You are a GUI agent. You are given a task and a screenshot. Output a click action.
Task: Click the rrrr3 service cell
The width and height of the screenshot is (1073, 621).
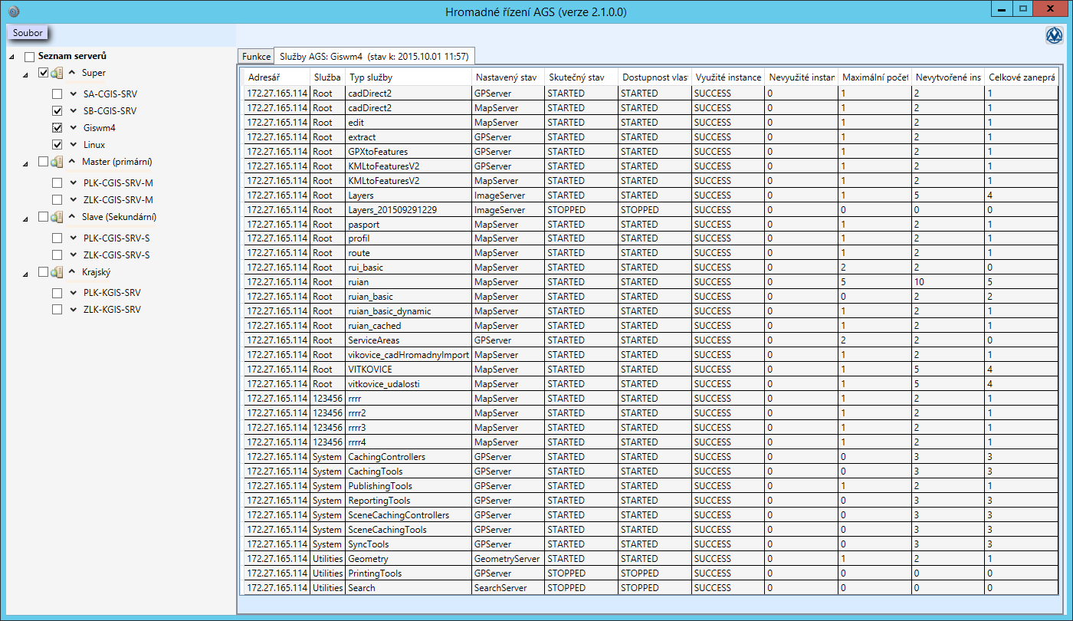coord(409,428)
